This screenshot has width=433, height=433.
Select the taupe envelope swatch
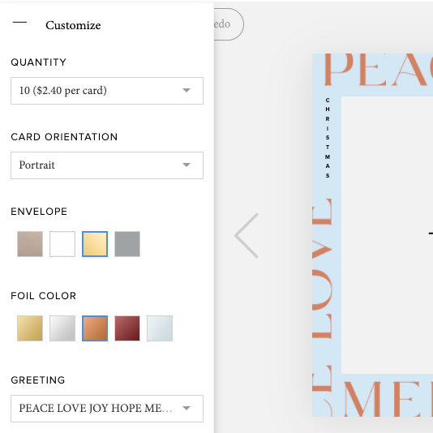[30, 244]
